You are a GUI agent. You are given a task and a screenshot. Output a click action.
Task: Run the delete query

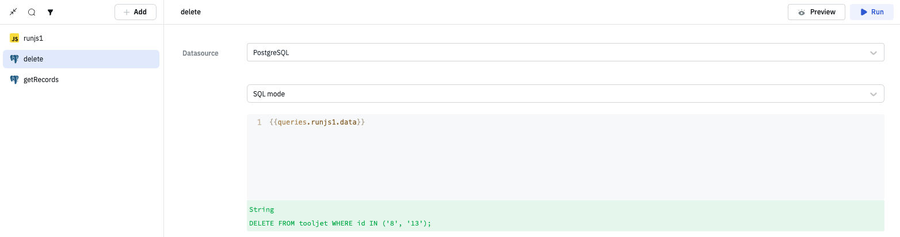872,12
